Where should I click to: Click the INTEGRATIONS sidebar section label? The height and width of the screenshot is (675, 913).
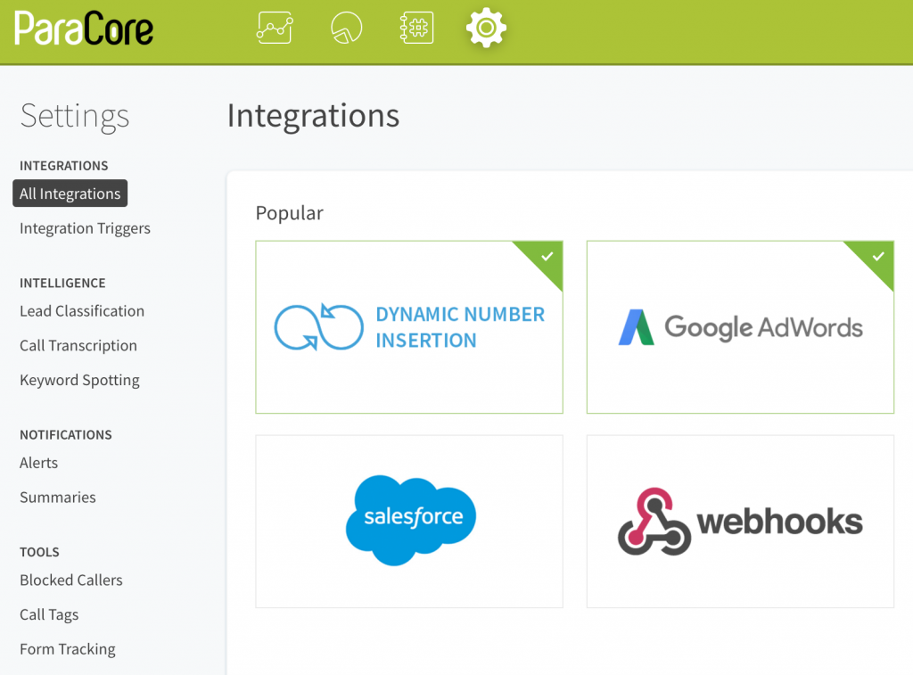[64, 166]
